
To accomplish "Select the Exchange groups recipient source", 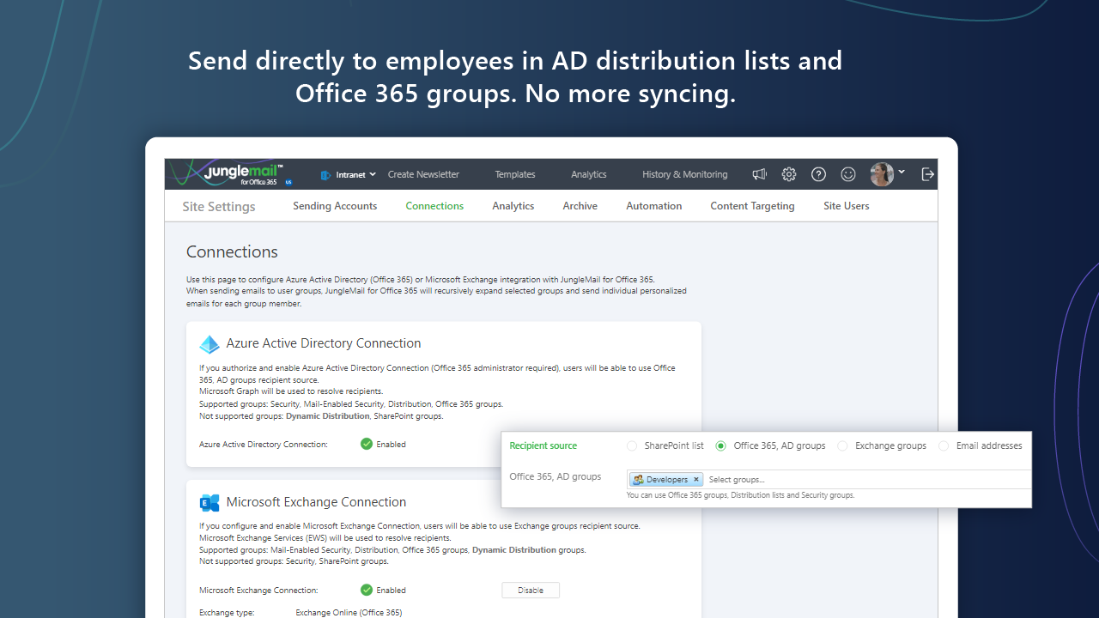I will 842,445.
